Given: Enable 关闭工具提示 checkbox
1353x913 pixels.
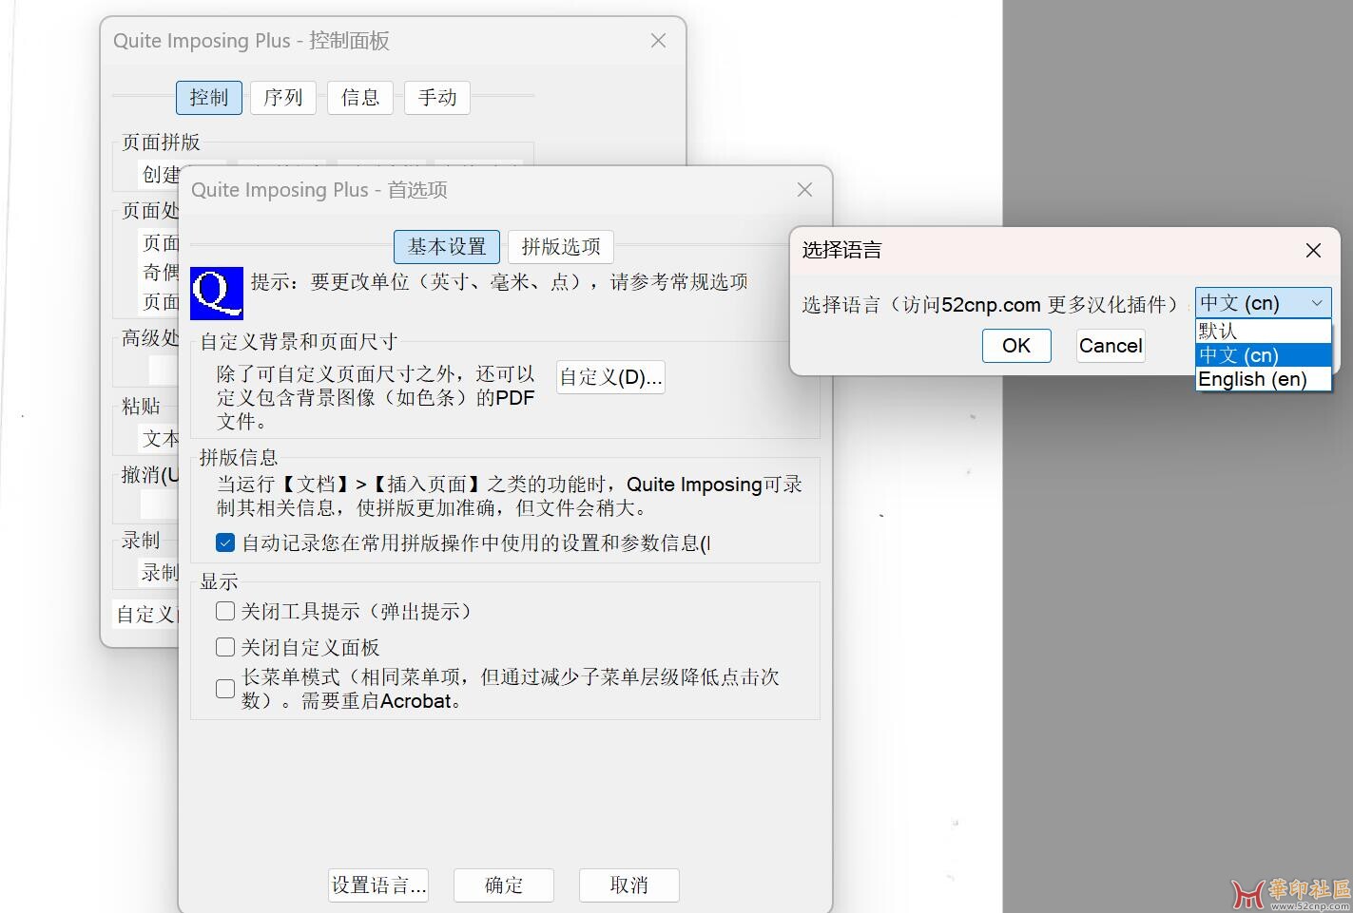Looking at the screenshot, I should pos(225,611).
